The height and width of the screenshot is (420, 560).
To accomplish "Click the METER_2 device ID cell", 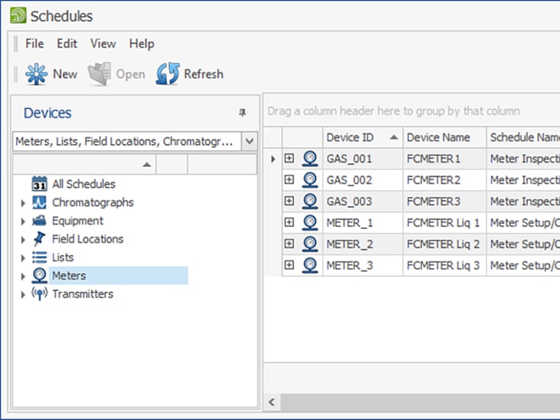I will [363, 244].
